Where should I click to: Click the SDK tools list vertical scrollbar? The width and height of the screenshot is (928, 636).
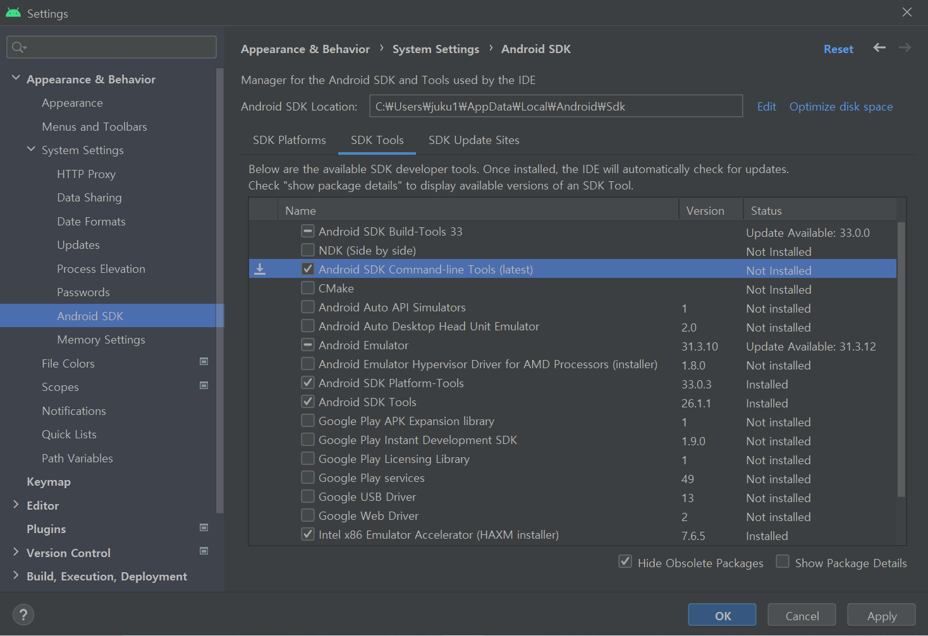coord(901,359)
